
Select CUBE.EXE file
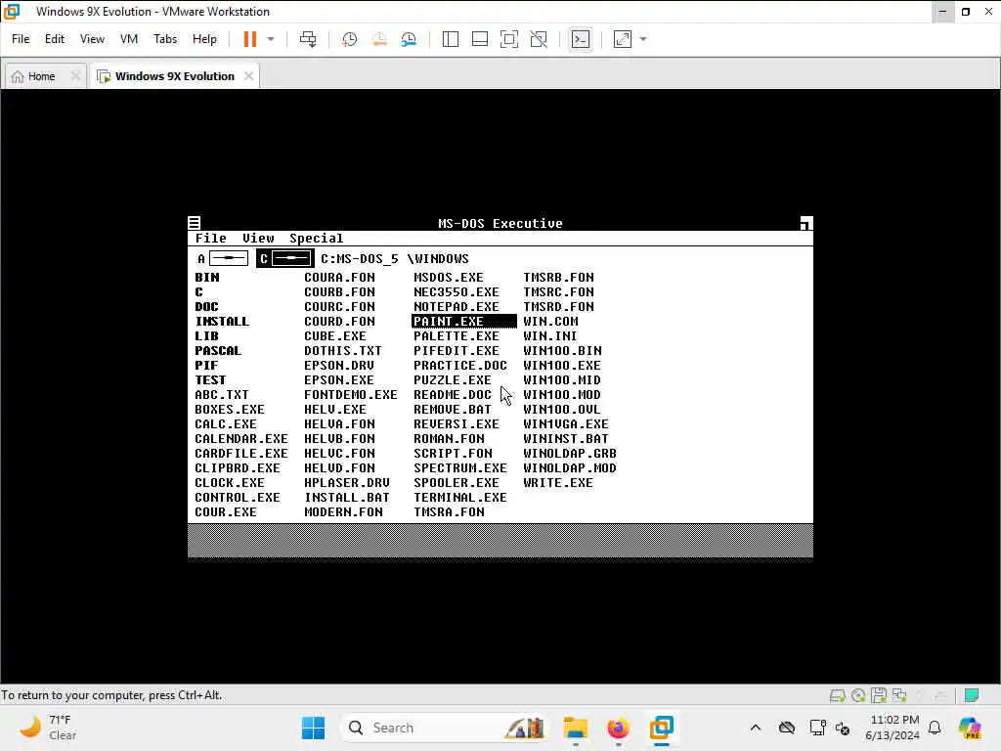point(335,336)
